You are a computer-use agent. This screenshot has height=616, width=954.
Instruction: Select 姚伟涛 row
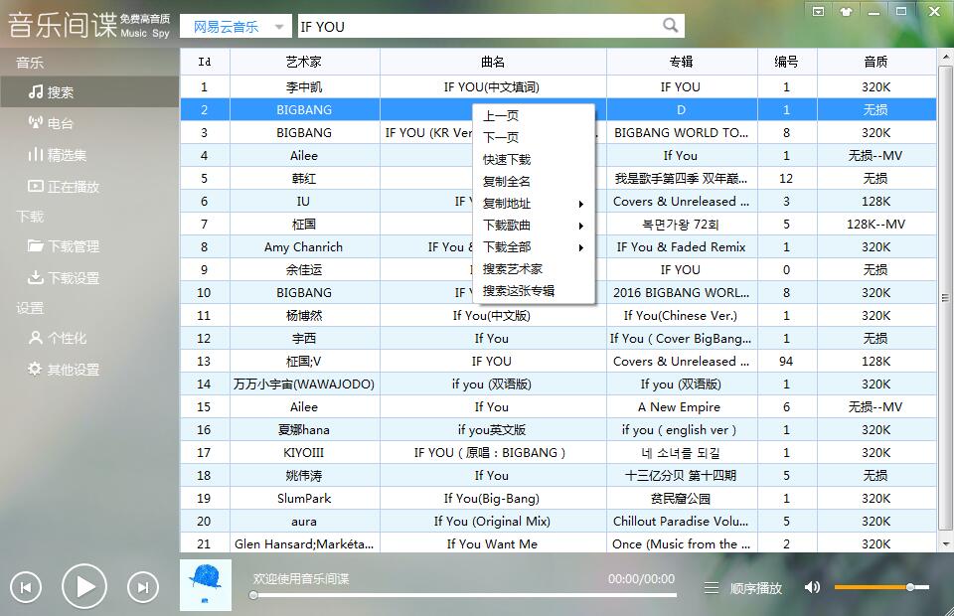557,476
